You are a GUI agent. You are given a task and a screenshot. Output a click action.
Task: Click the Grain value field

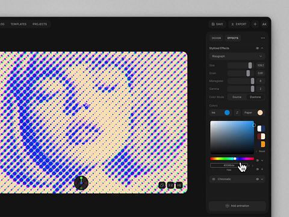pyautogui.click(x=260, y=73)
